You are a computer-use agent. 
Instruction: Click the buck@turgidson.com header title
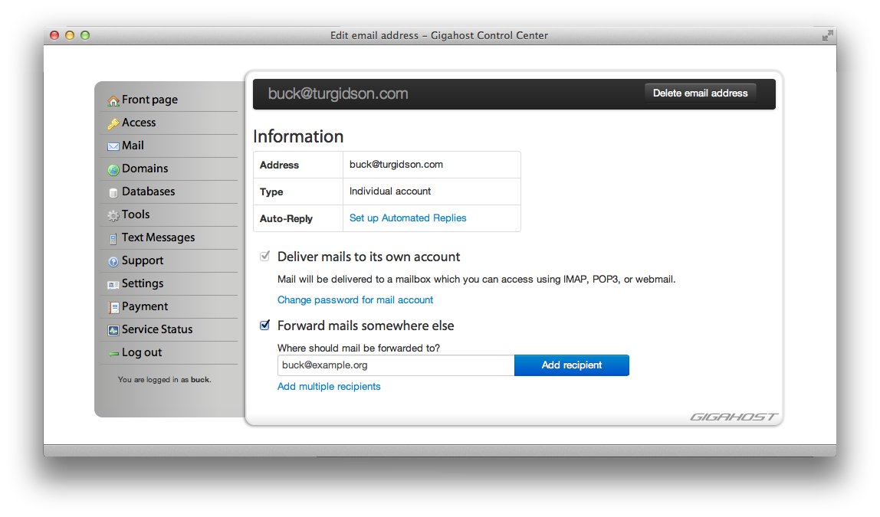click(x=338, y=93)
